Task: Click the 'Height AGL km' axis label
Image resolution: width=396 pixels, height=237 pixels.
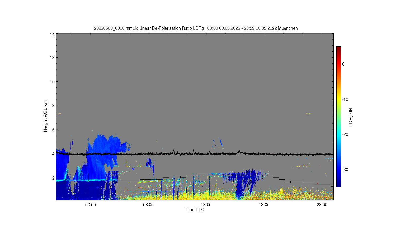Action: pos(45,116)
